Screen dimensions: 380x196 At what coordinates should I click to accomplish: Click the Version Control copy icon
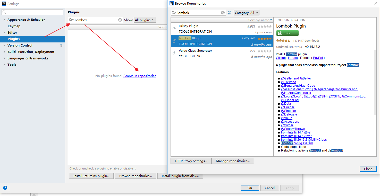pos(61,46)
